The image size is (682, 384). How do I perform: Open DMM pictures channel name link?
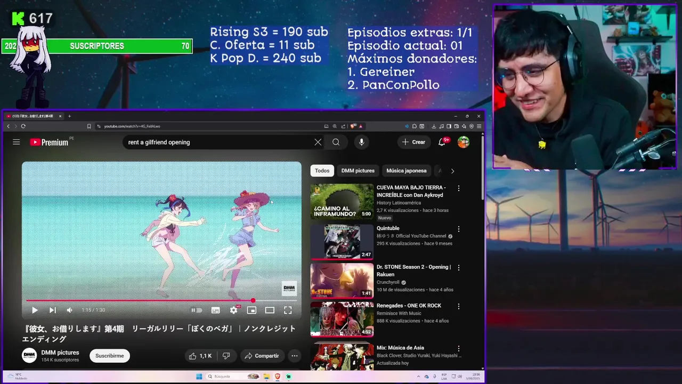pyautogui.click(x=60, y=353)
